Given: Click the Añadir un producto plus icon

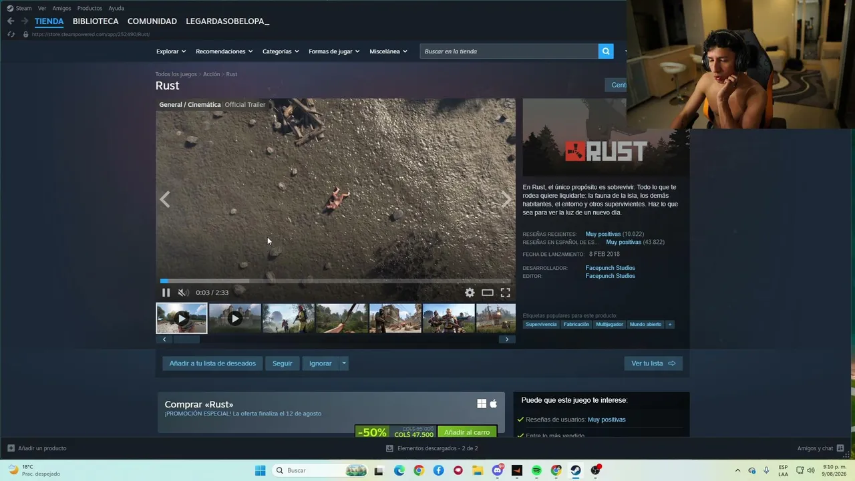Looking at the screenshot, I should (x=11, y=448).
